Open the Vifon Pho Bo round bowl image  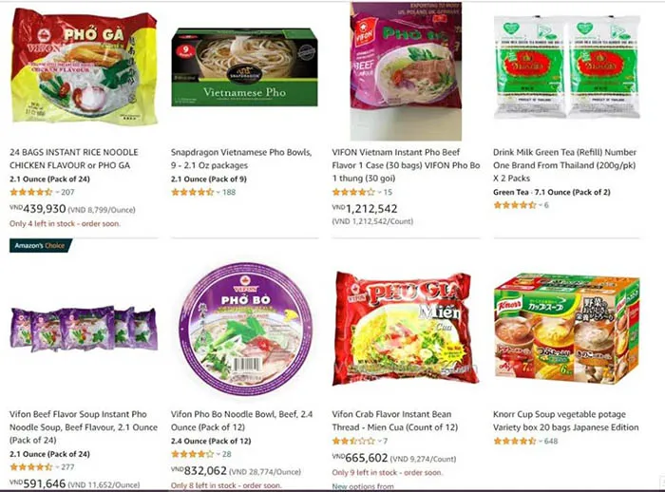click(245, 330)
